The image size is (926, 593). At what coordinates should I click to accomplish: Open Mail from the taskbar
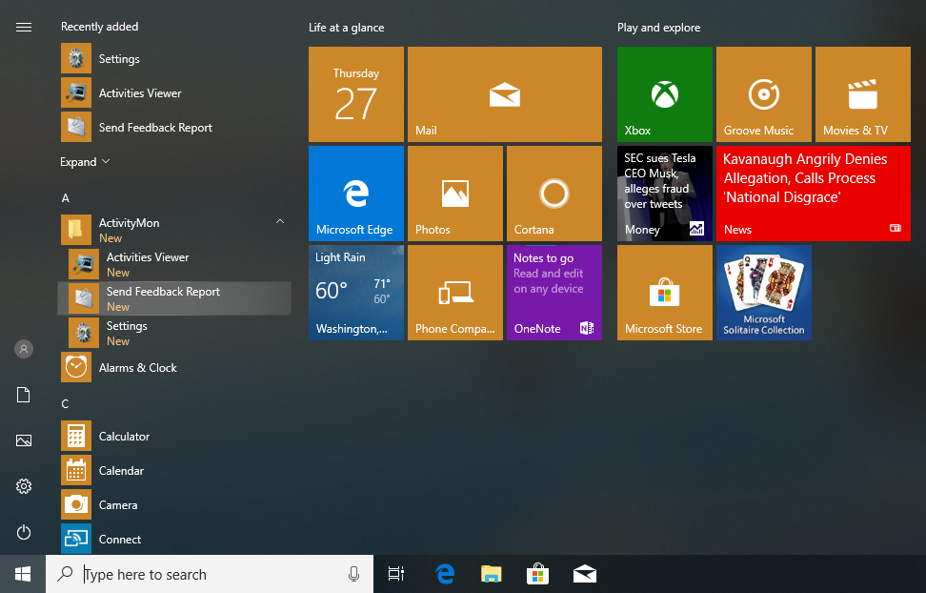[x=585, y=574]
